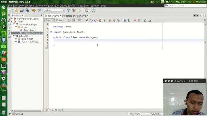
Task: Click the Find Previous Occurrence icon
Action: click(x=91, y=20)
